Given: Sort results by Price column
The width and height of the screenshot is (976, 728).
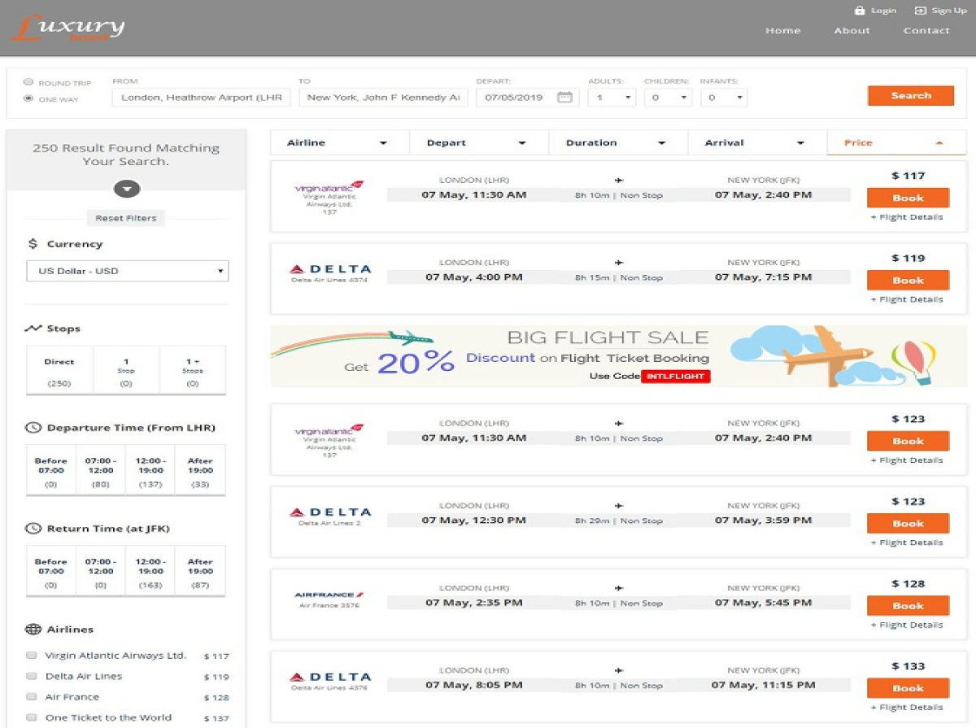Looking at the screenshot, I should click(x=896, y=142).
